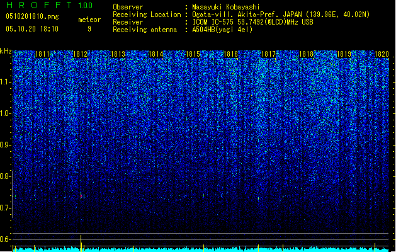This screenshot has width=396, height=252.
Task: Click the tall yellow power spike near 1812
Action: click(81, 243)
